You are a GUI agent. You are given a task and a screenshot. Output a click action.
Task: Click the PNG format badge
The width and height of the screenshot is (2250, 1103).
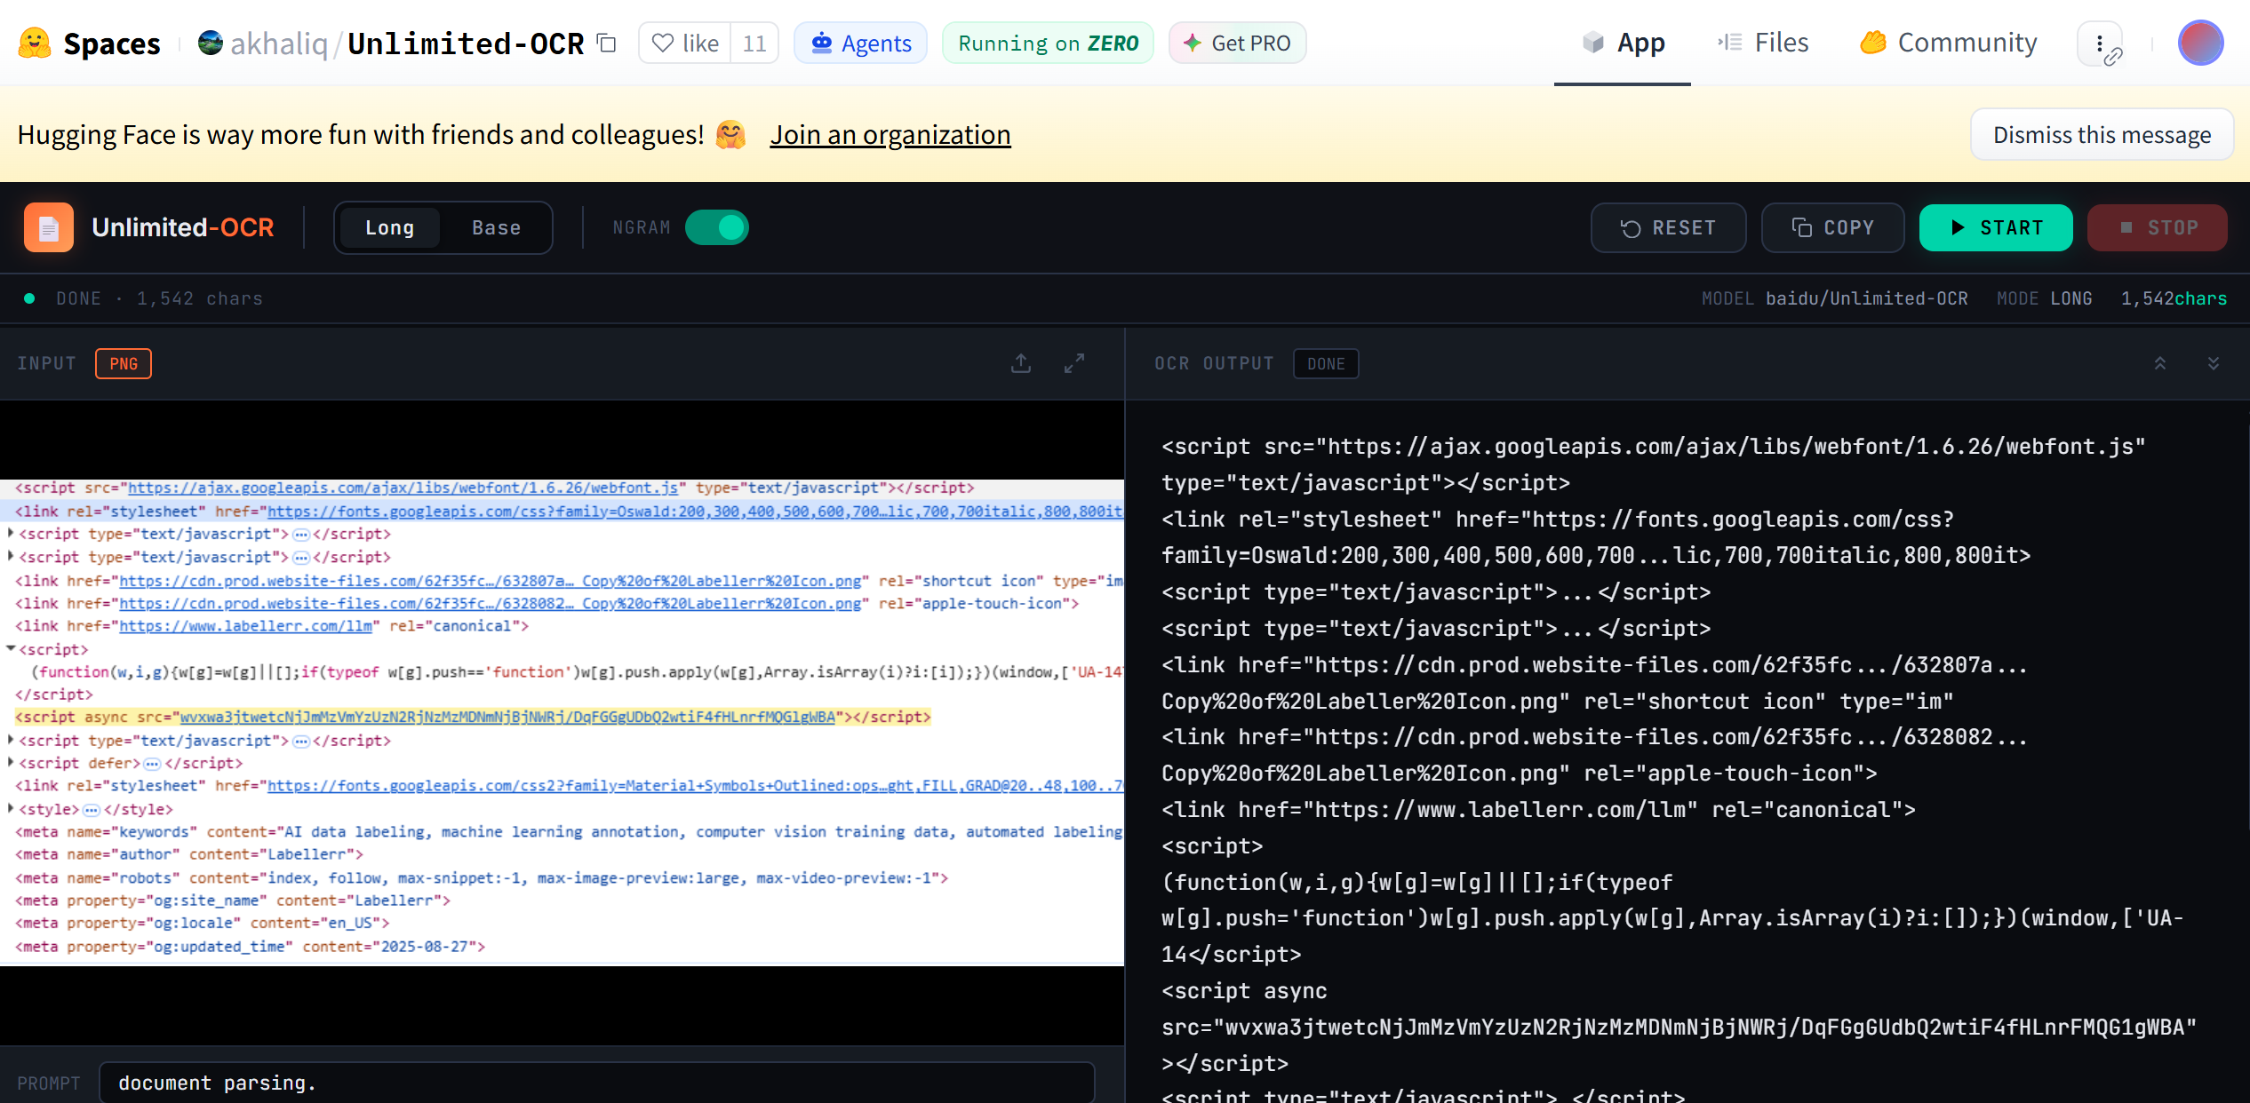(x=124, y=363)
